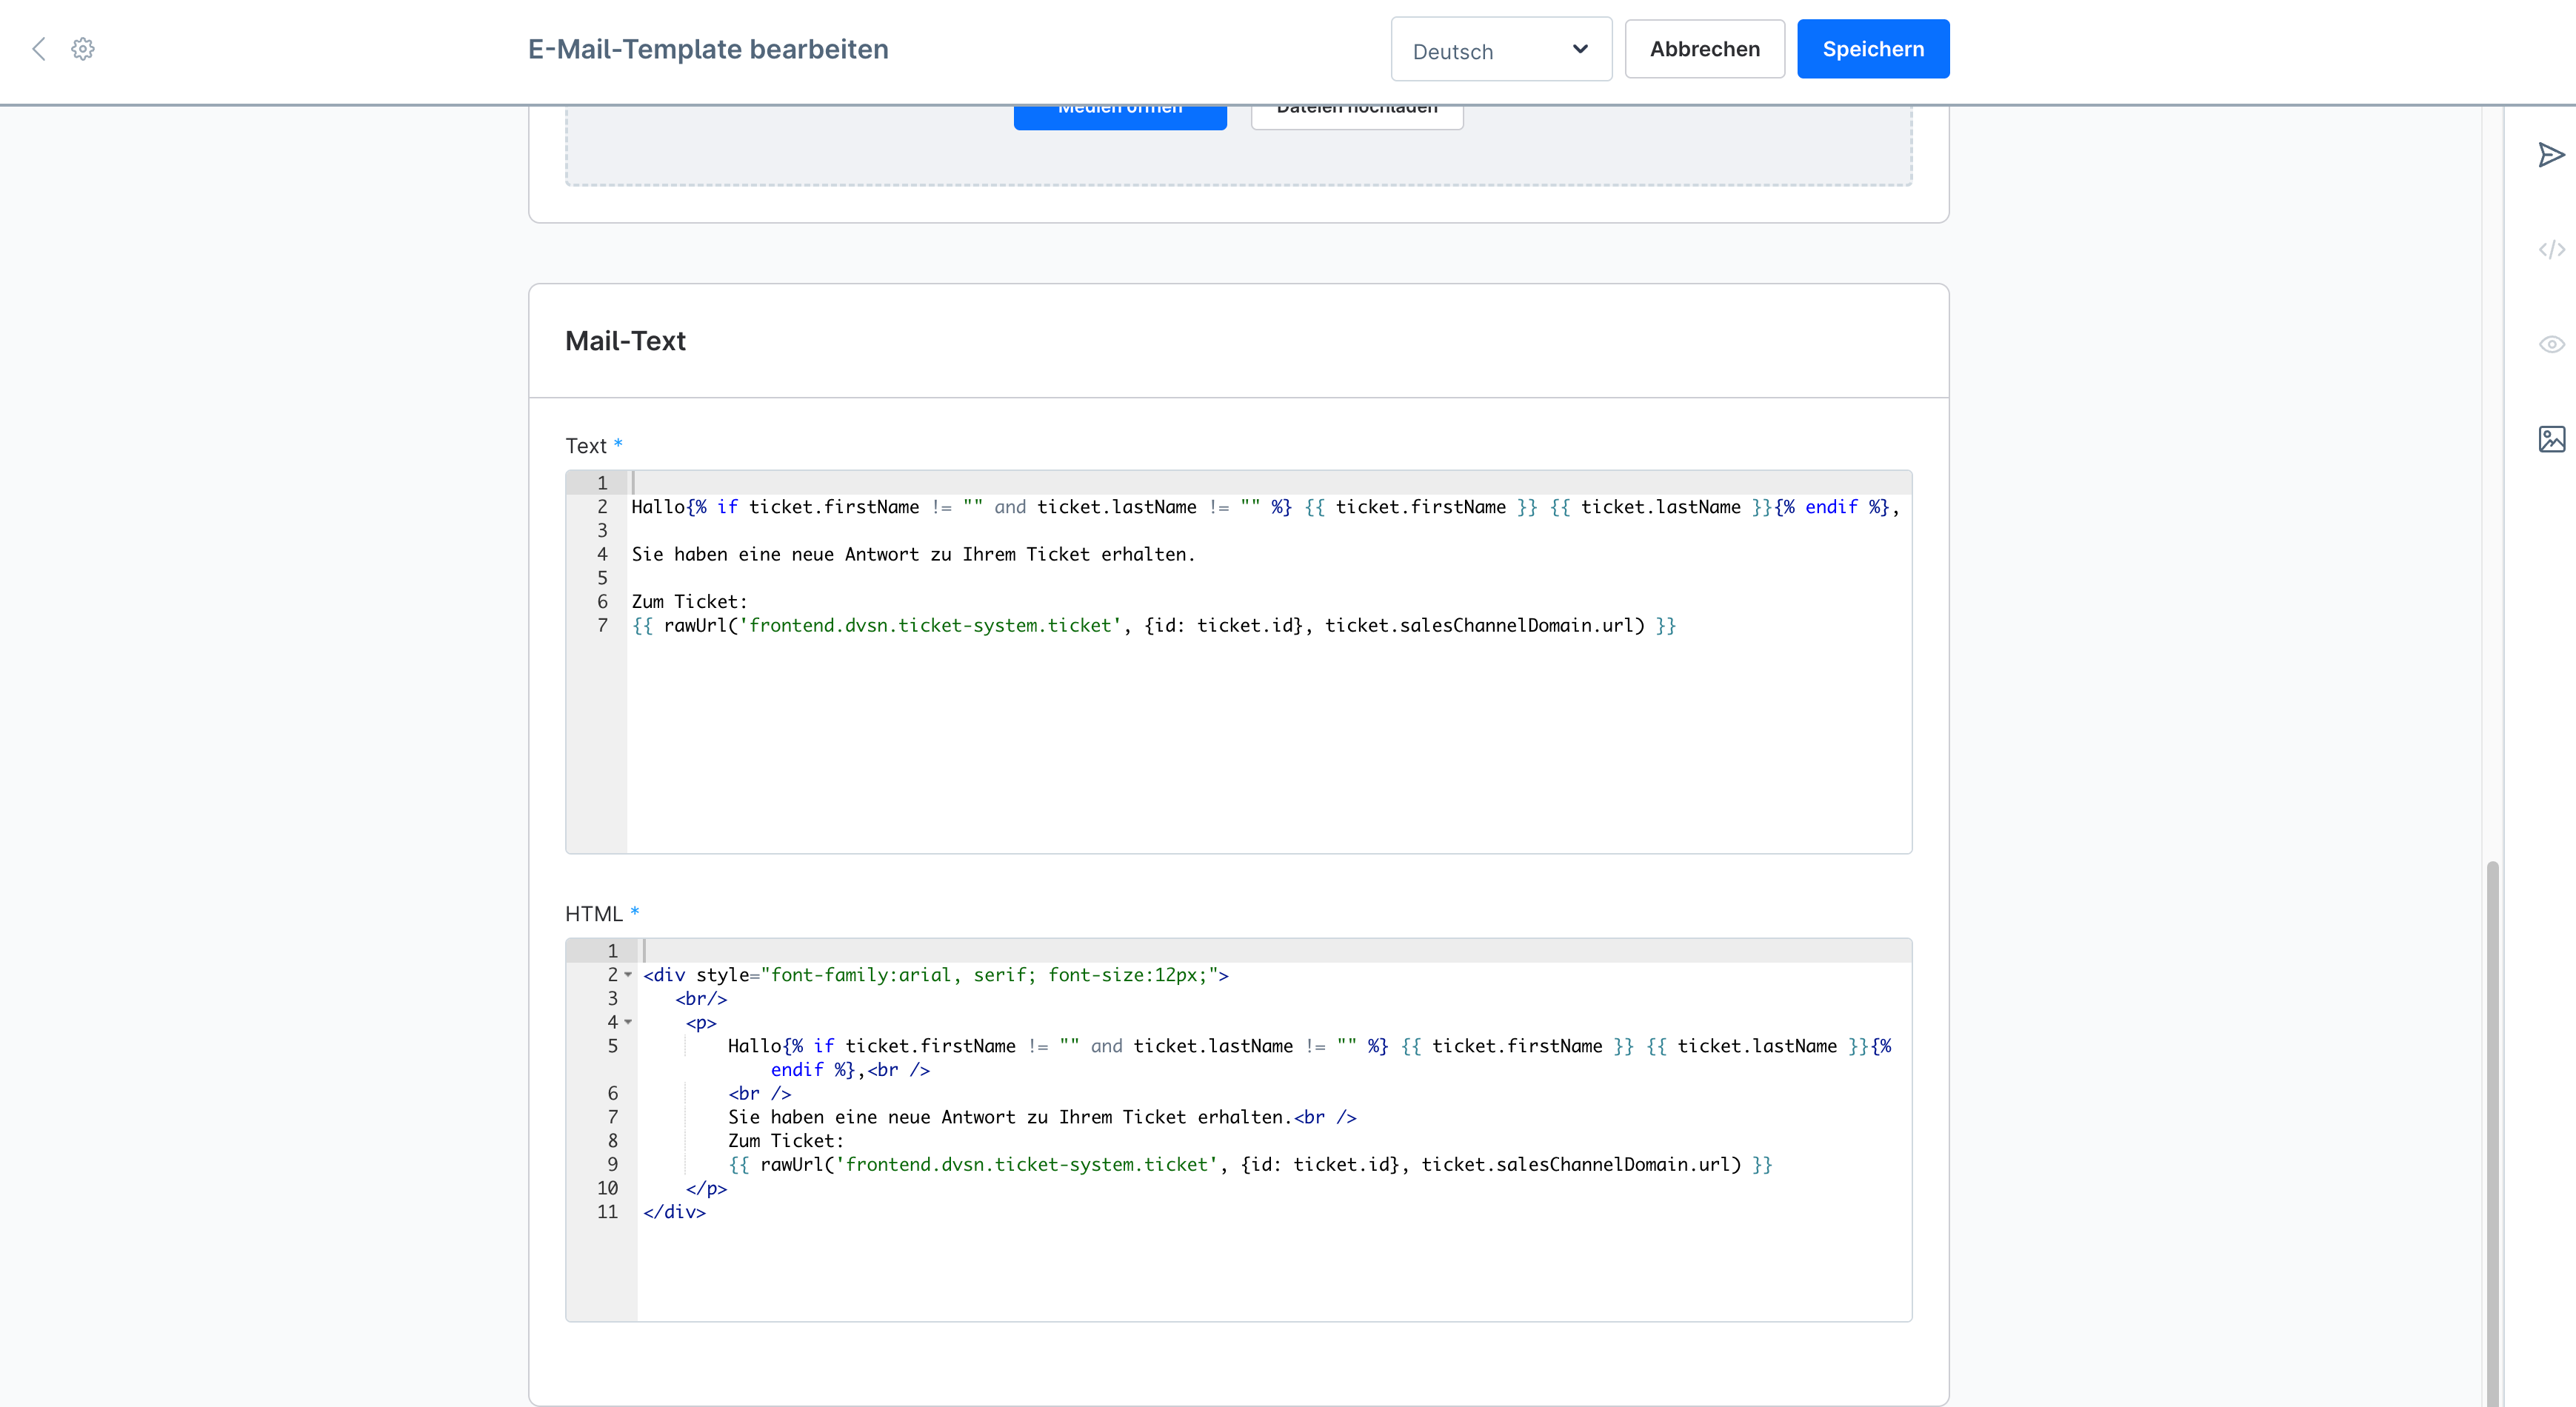Send test mail using paper plane icon
Screen dimensions: 2576x1407
(x=2551, y=155)
